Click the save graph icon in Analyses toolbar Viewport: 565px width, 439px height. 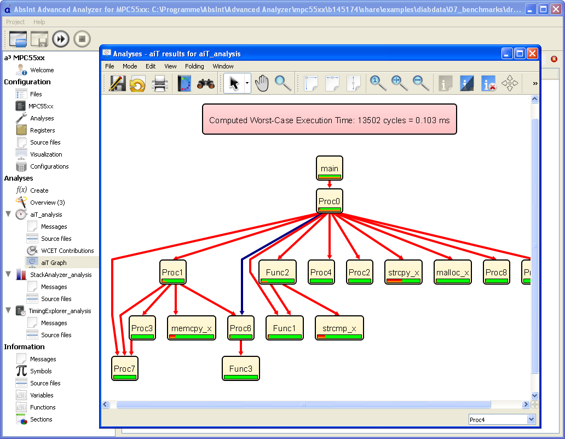[118, 84]
